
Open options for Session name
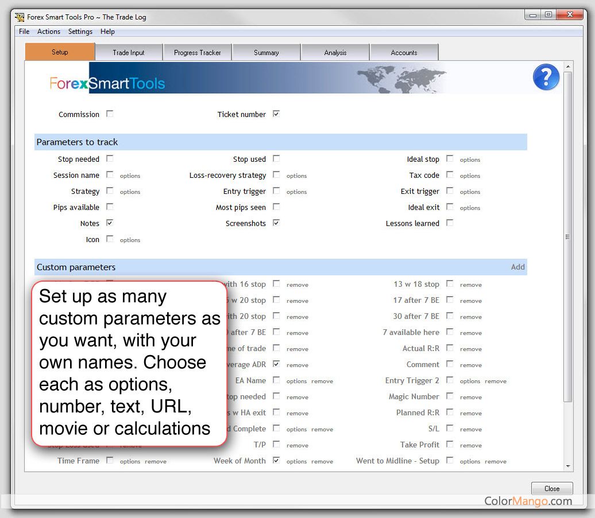tap(130, 176)
